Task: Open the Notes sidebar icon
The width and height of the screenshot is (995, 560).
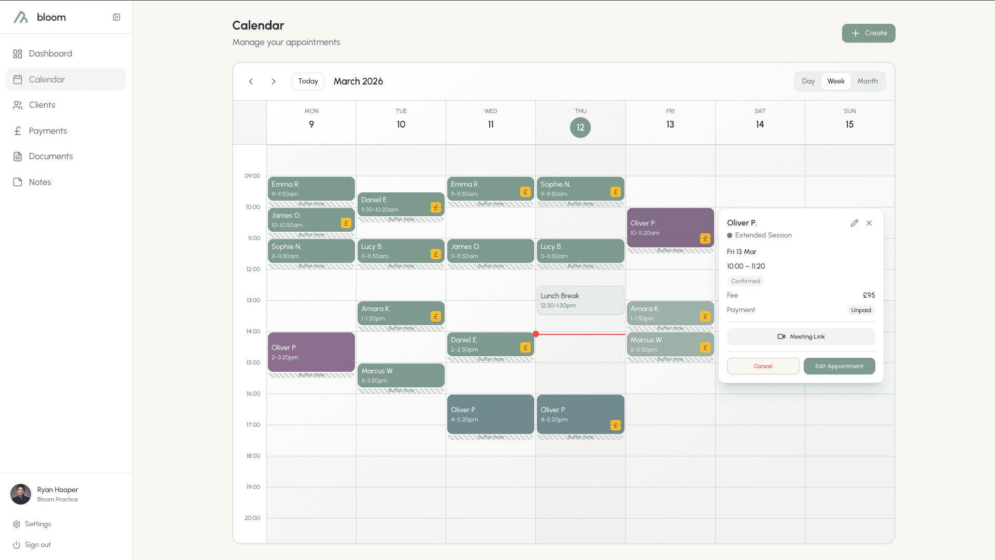Action: click(18, 182)
